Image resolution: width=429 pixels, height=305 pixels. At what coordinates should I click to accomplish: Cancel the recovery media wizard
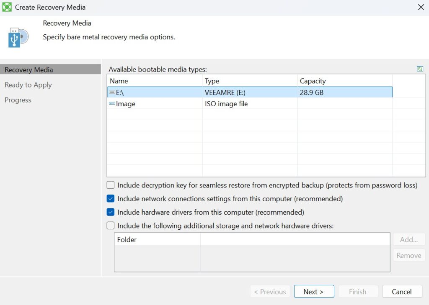402,292
